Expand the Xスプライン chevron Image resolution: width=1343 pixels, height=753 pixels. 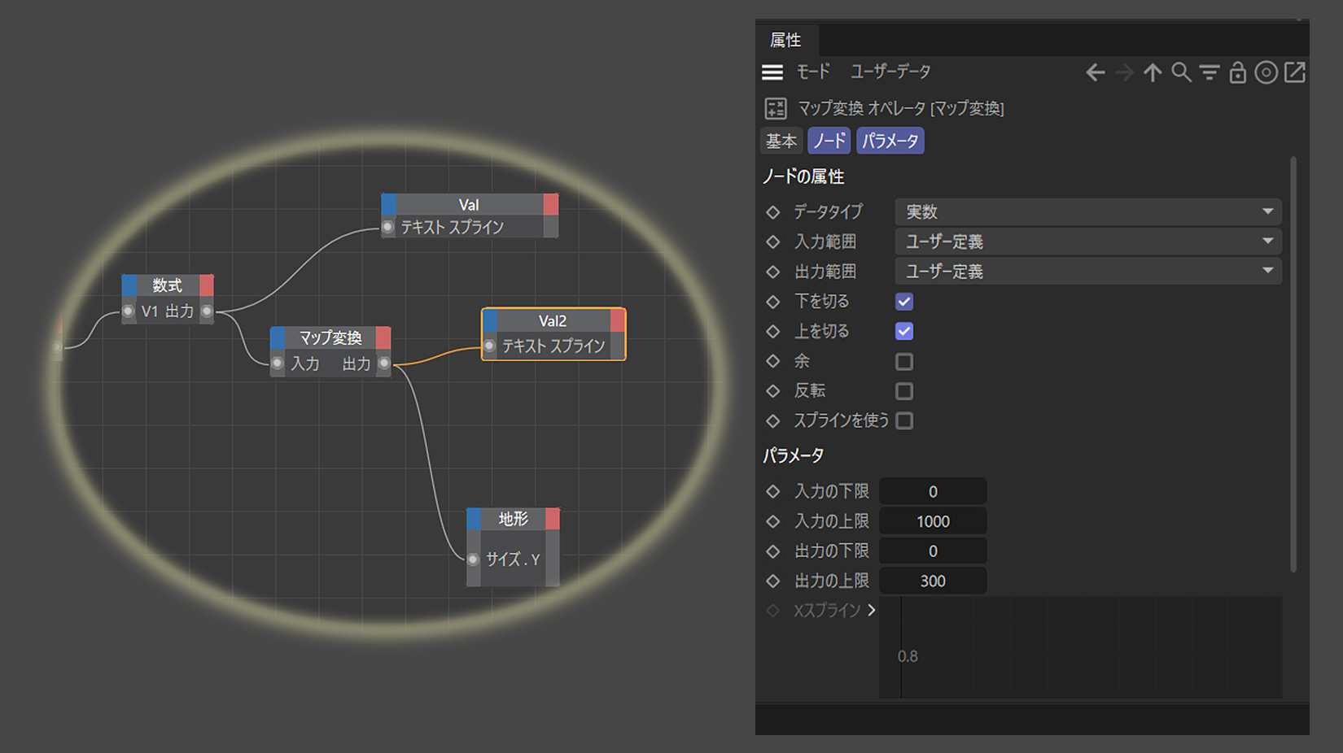point(872,610)
